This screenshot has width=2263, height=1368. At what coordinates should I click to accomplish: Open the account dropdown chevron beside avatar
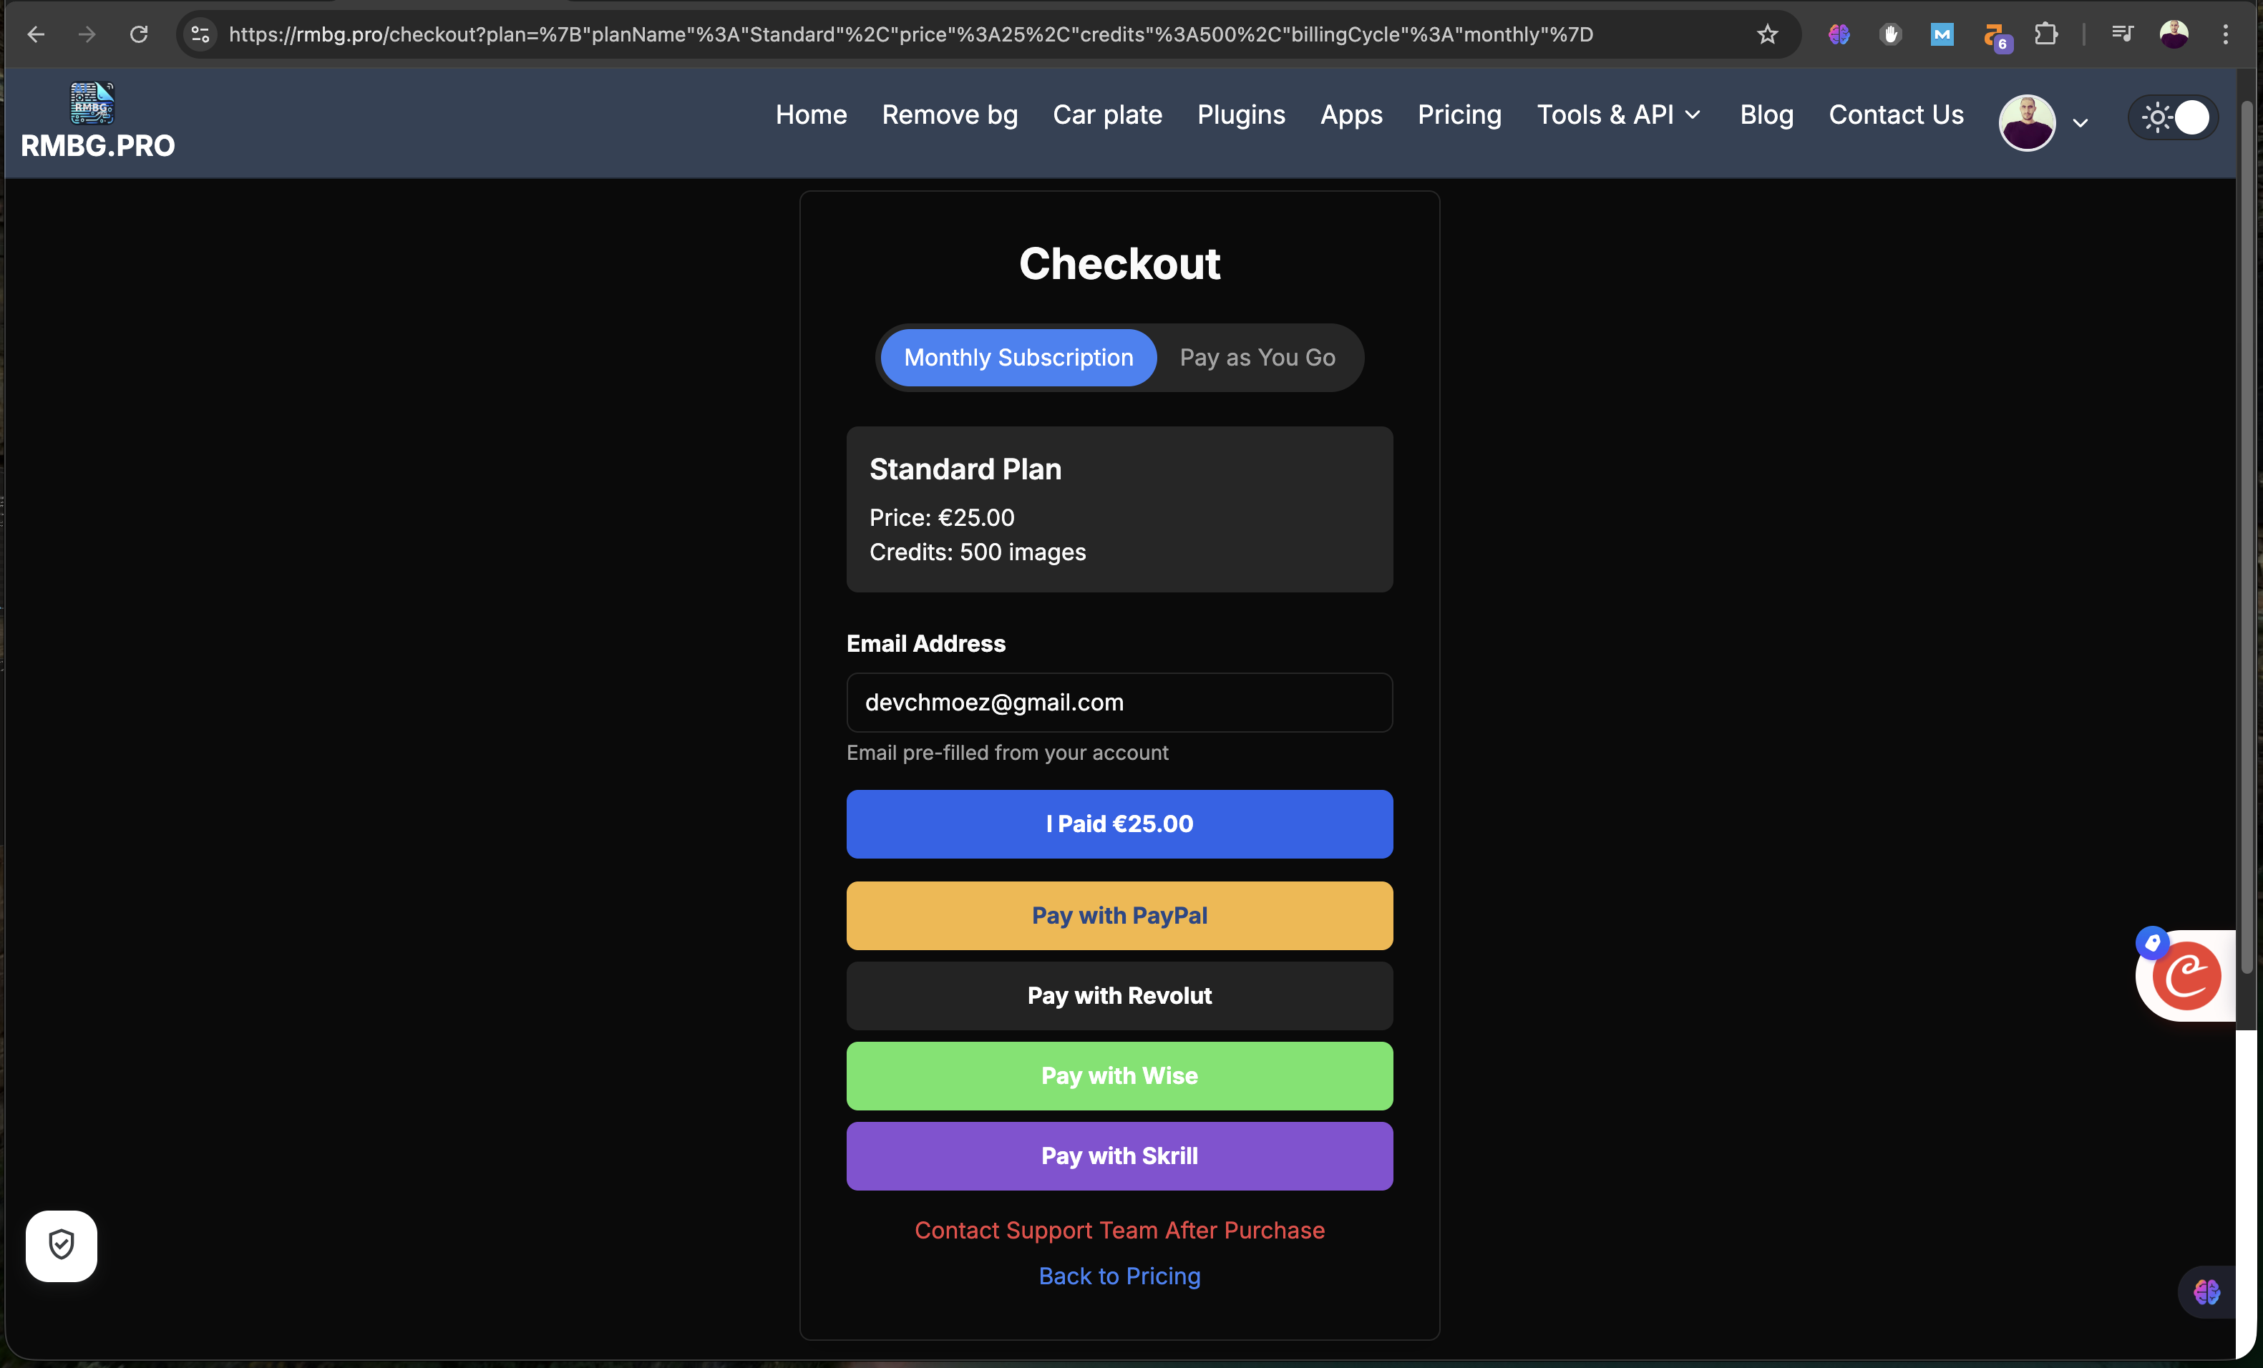click(x=2082, y=122)
